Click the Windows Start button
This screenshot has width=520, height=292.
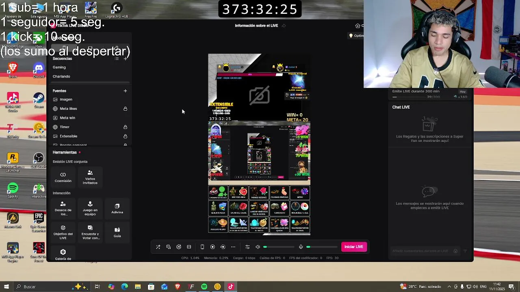coord(6,287)
